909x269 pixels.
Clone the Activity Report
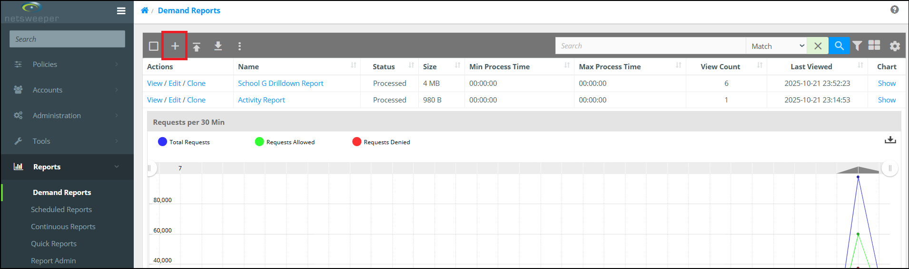(x=196, y=100)
